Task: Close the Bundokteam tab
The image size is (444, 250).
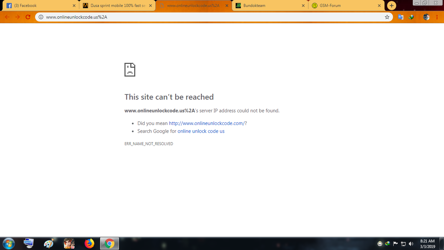Action: tap(303, 6)
